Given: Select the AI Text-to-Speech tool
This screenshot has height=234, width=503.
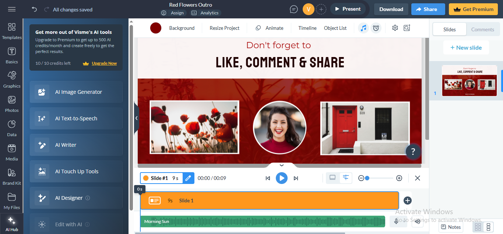Looking at the screenshot, I should (75, 118).
